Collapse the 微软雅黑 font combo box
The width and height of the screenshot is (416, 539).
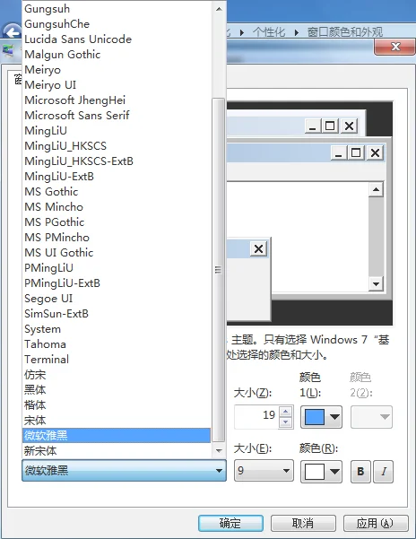(124, 470)
